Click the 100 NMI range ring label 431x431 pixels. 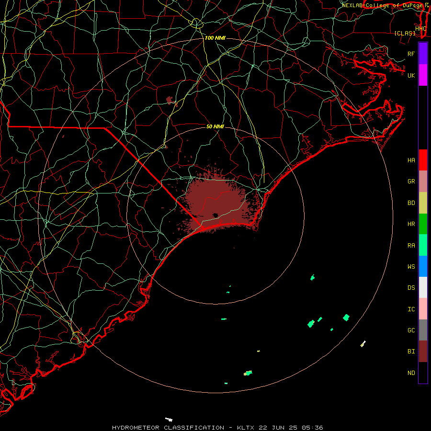(215, 38)
